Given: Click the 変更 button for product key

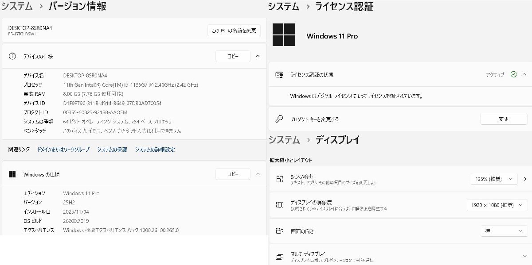Looking at the screenshot, I should 504,119.
